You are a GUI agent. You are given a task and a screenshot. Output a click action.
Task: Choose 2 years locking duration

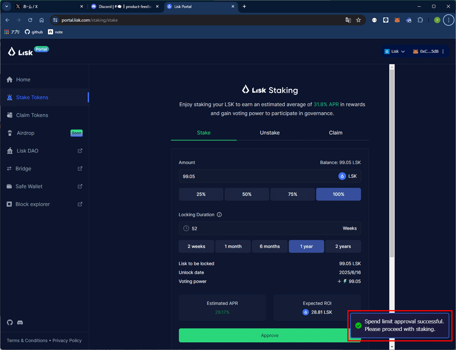click(343, 246)
